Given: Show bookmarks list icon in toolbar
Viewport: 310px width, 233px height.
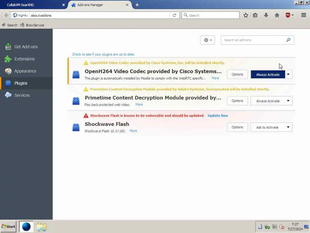Looking at the screenshot, I should (x=255, y=15).
